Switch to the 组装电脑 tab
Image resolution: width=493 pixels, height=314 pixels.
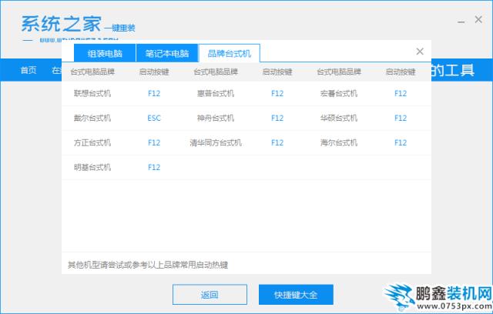click(105, 53)
